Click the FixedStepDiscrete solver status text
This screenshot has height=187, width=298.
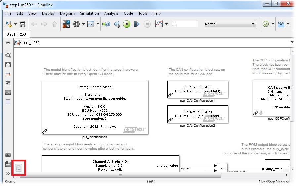pos(274,182)
